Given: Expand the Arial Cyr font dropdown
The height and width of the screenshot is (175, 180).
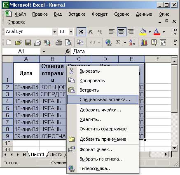Looking at the screenshot, I should tap(54, 32).
